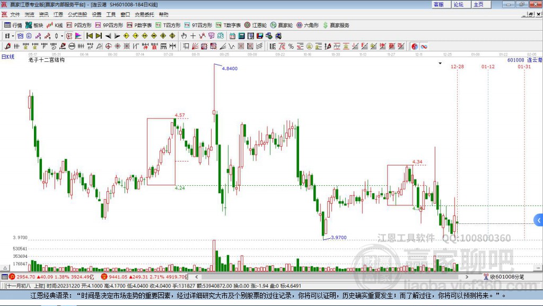Toggle the color gradient flag icon
This screenshot has width=543, height=306.
(78, 36)
